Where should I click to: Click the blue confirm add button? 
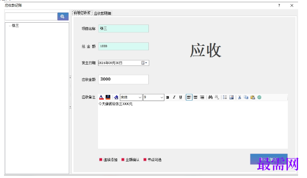point(269,159)
